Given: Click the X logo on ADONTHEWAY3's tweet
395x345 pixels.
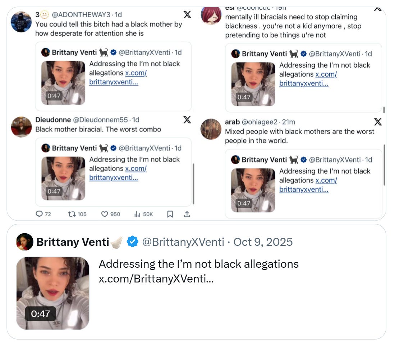Looking at the screenshot, I should pos(187,15).
